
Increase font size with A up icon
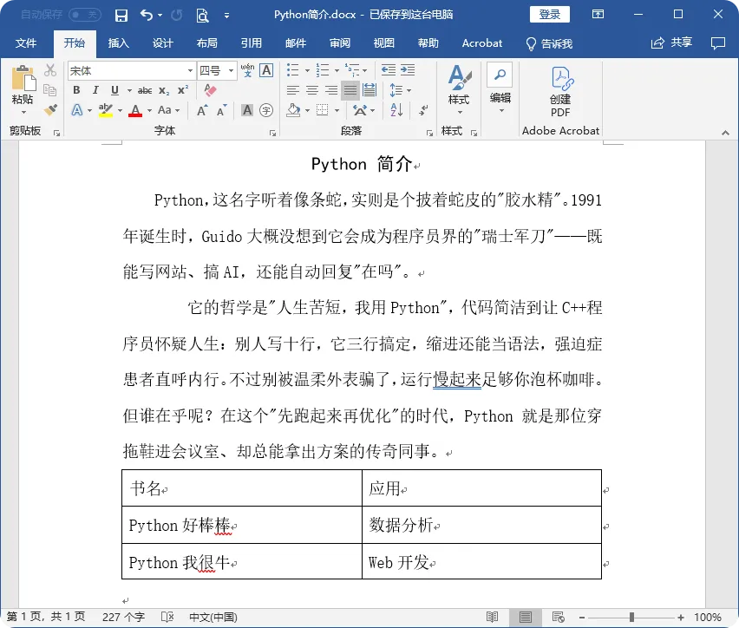202,111
